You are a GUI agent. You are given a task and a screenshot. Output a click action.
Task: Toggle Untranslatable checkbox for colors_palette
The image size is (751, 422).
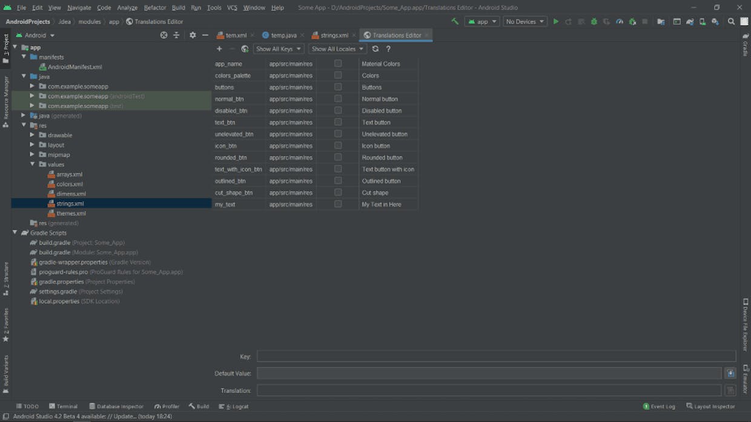pos(338,75)
